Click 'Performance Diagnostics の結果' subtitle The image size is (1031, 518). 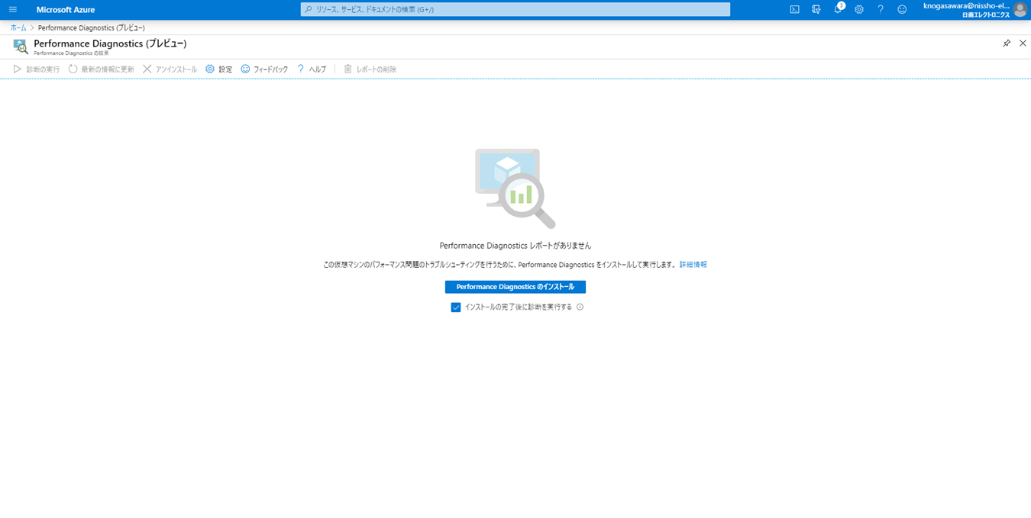[71, 53]
